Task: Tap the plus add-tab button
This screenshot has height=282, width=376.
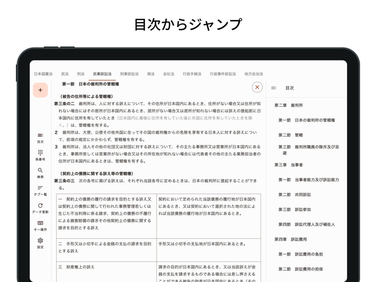Action: pos(40,90)
